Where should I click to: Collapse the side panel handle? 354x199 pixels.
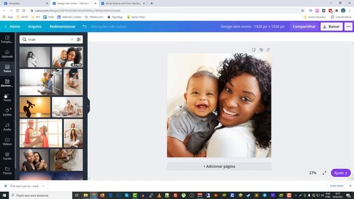click(88, 106)
